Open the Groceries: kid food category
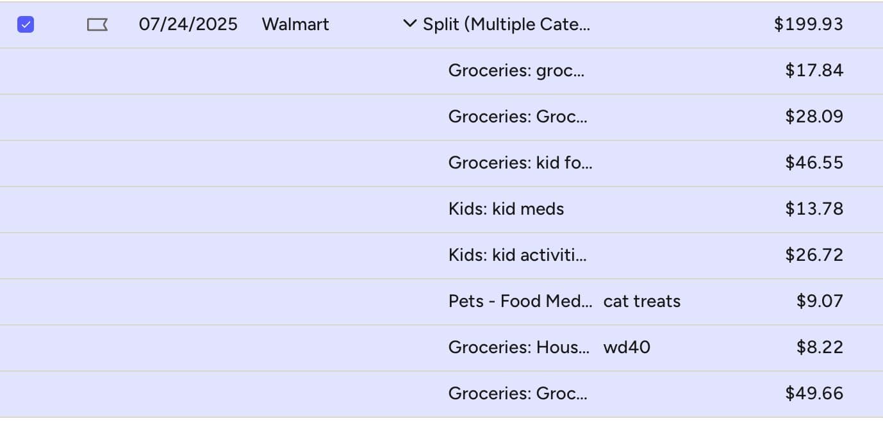Viewport: 883px width, 423px height. point(520,163)
